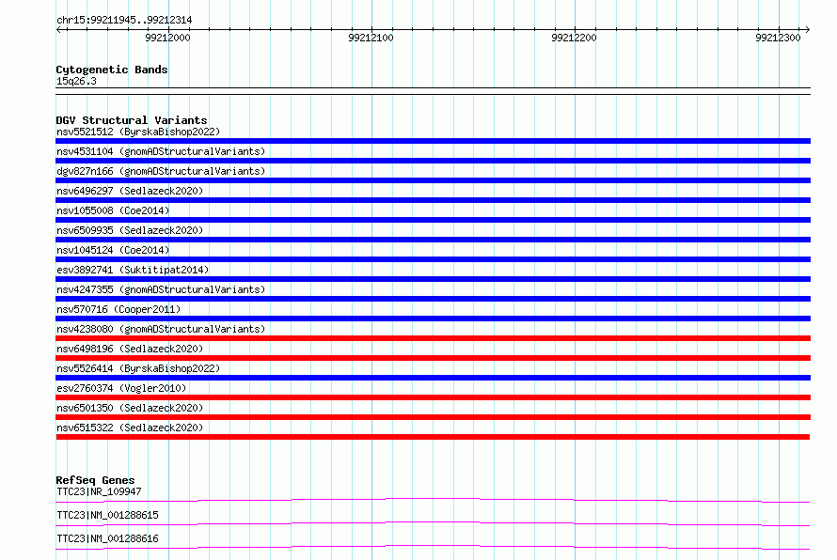Click the nsv6496297 (Sedlazeck2020) label

tap(130, 191)
